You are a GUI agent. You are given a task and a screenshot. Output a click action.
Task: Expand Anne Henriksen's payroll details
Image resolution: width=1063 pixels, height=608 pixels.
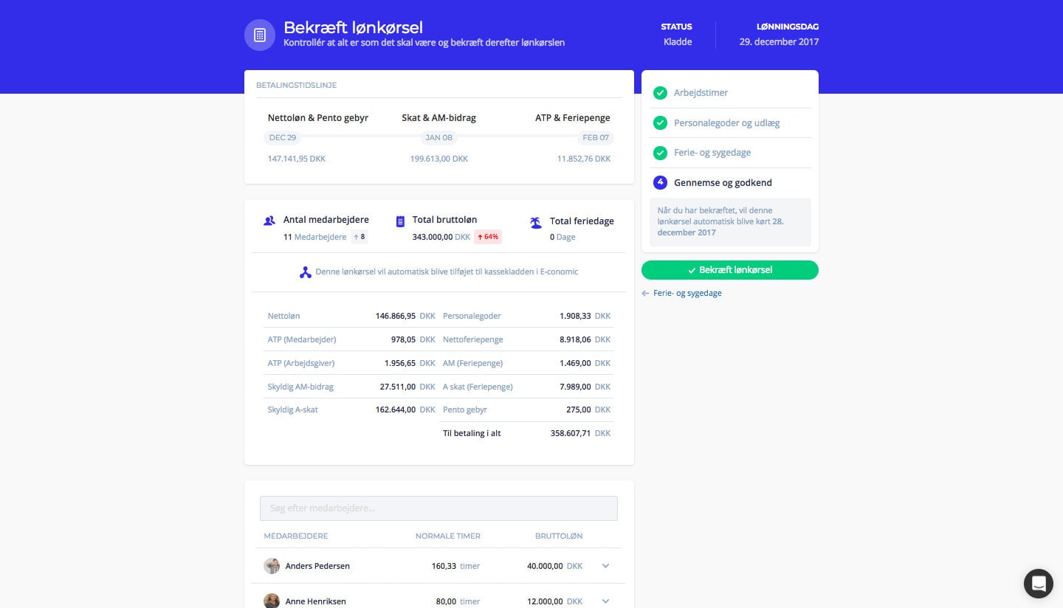[x=605, y=601]
